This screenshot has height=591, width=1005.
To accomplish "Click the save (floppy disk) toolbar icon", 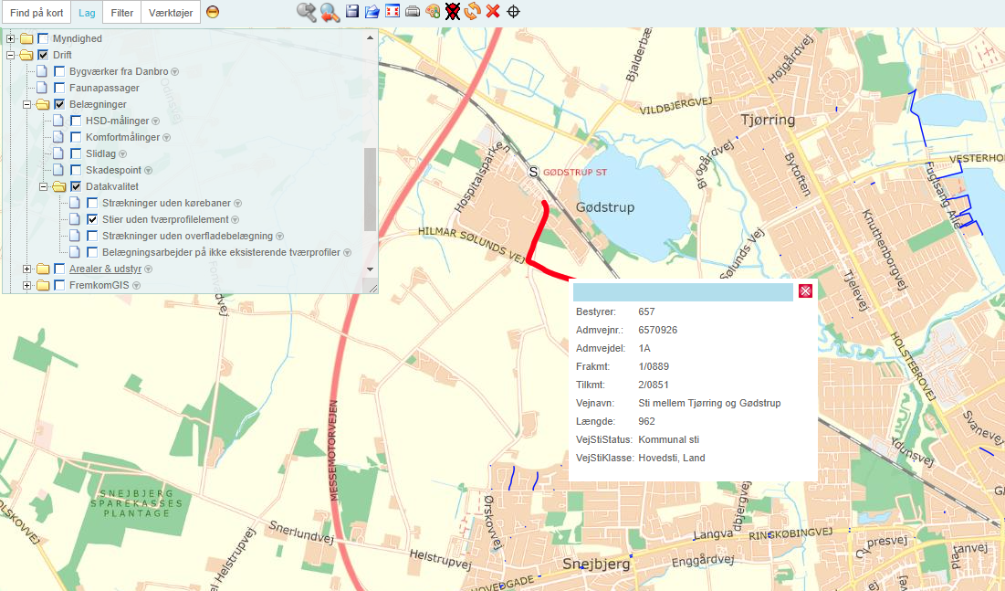I will pyautogui.click(x=352, y=11).
